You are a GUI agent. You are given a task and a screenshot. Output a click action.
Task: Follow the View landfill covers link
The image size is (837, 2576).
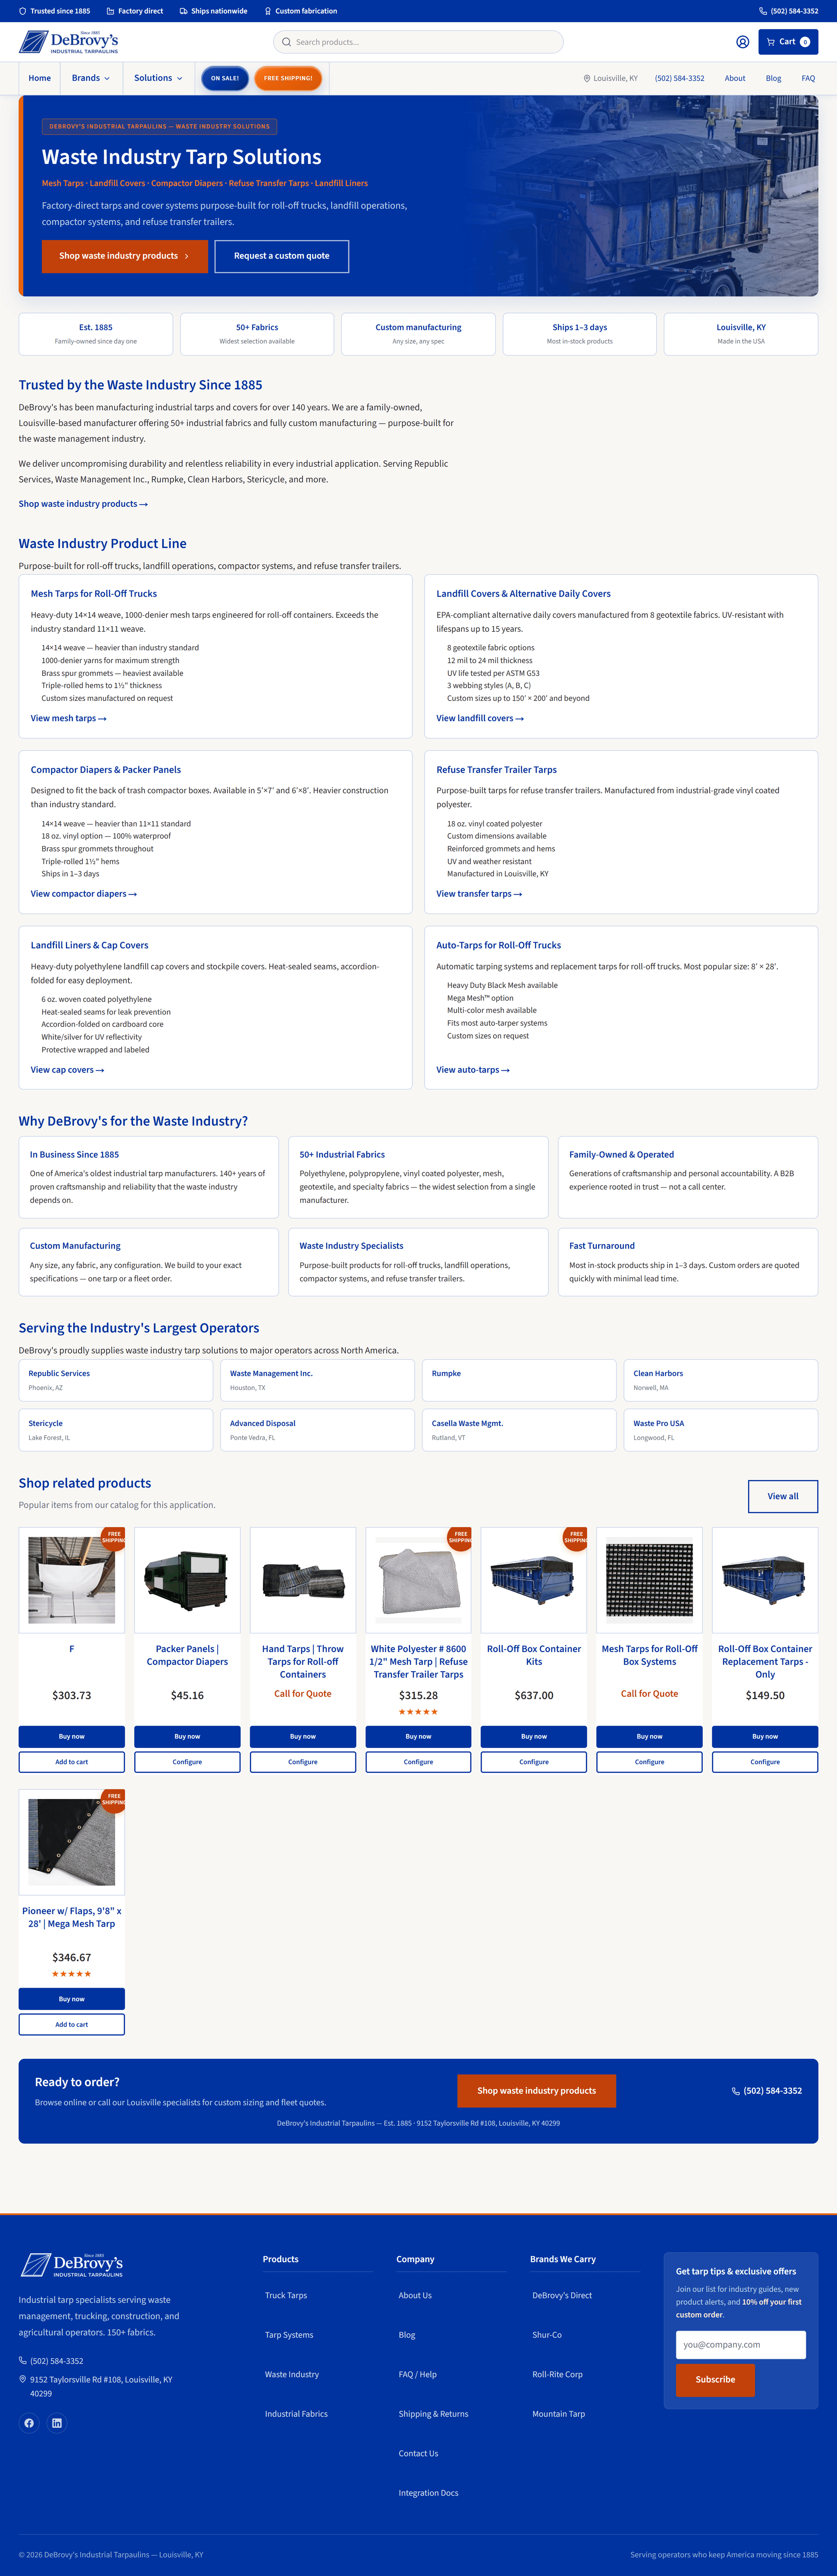click(x=480, y=718)
